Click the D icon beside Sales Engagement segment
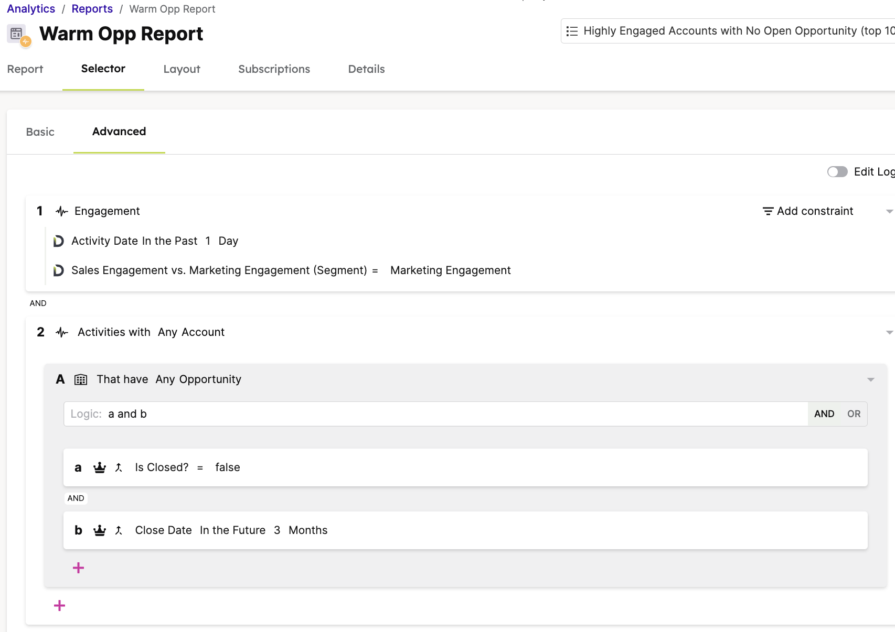Screen dimensions: 895x632 point(59,270)
